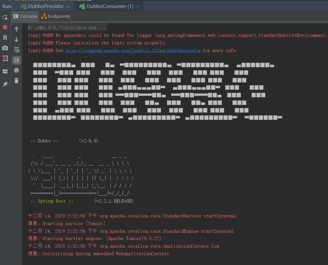Toggle soft-wrap in the console
This screenshot has width=328, height=265.
[16, 50]
